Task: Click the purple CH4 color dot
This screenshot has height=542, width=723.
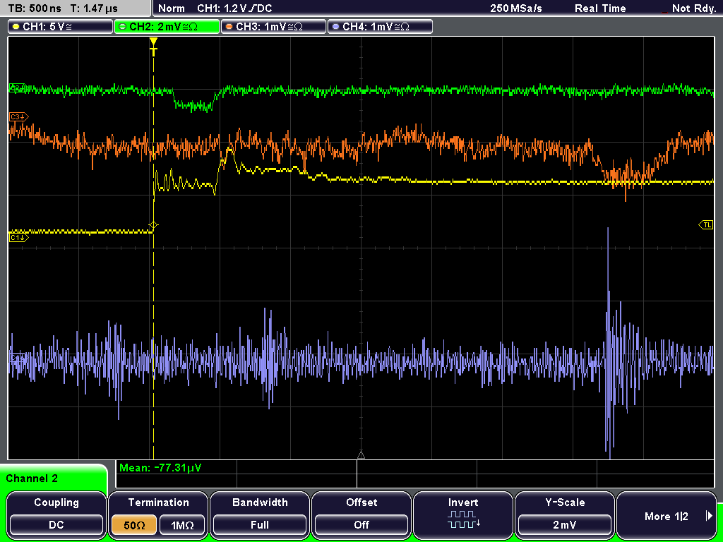Action: coord(335,27)
